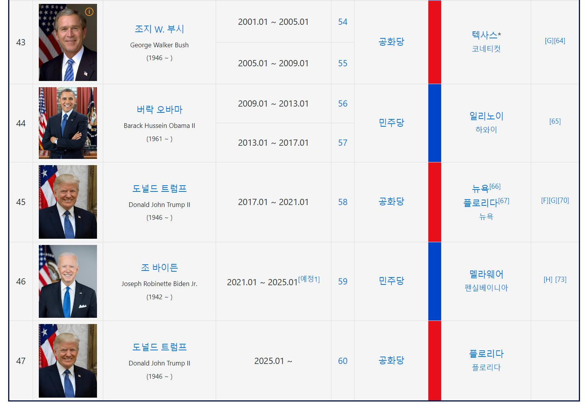Open large 뉴욕 link with footnote 66
This screenshot has width=587, height=405.
[480, 189]
